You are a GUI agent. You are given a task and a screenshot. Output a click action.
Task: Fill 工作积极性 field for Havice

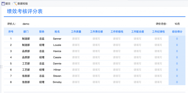[x=117, y=51]
